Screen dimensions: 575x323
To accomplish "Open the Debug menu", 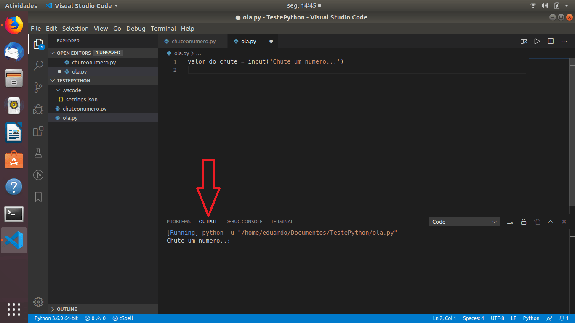I will (x=136, y=29).
